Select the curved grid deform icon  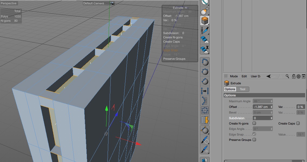click(x=205, y=101)
